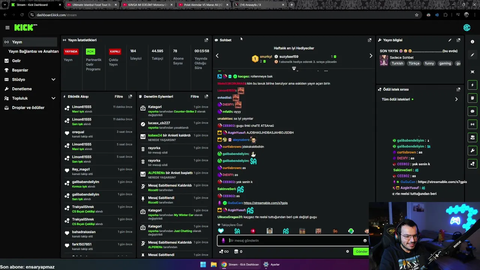Open browser tab search dropdown arrow
The height and width of the screenshot is (270, 480).
pos(4,5)
